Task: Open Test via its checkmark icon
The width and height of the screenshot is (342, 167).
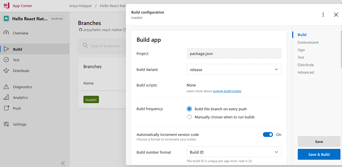Action: (x=6, y=60)
